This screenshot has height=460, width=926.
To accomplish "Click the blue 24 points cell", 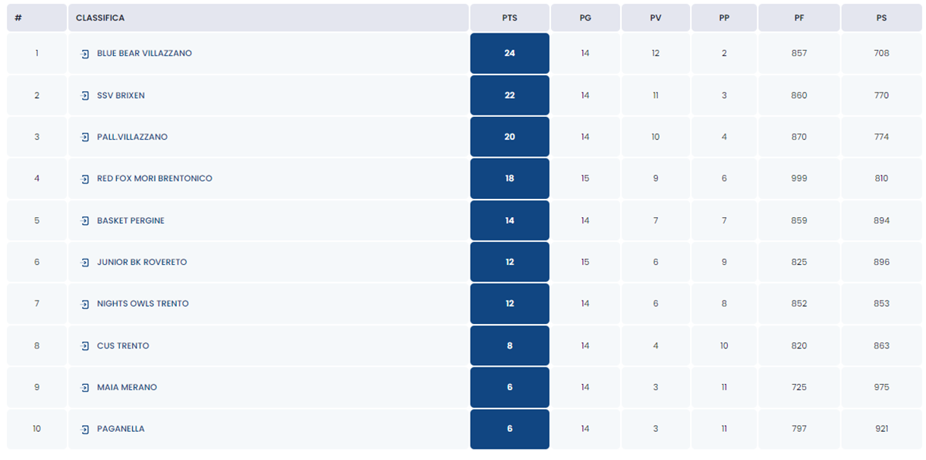I will (509, 54).
